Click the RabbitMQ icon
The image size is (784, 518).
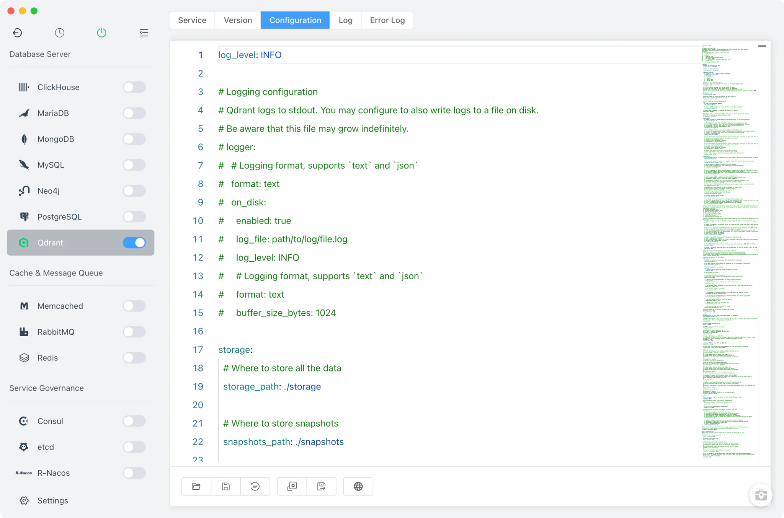pos(24,332)
